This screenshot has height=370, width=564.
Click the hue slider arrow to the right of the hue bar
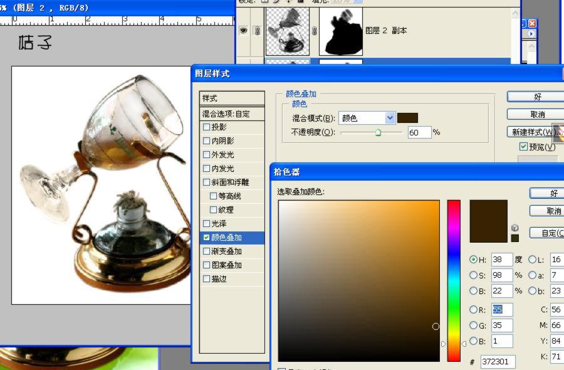point(464,344)
